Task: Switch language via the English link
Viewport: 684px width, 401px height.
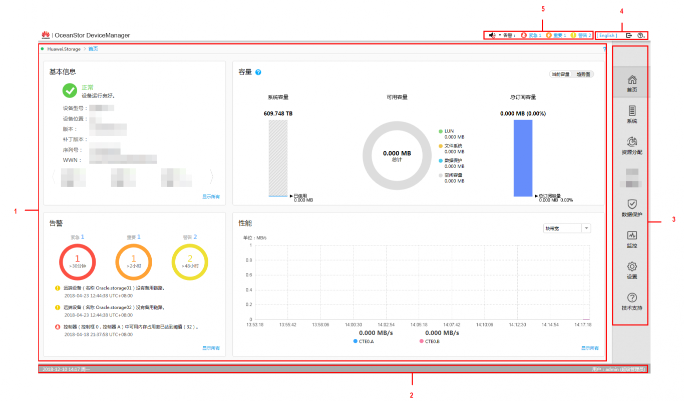Action: coord(607,35)
